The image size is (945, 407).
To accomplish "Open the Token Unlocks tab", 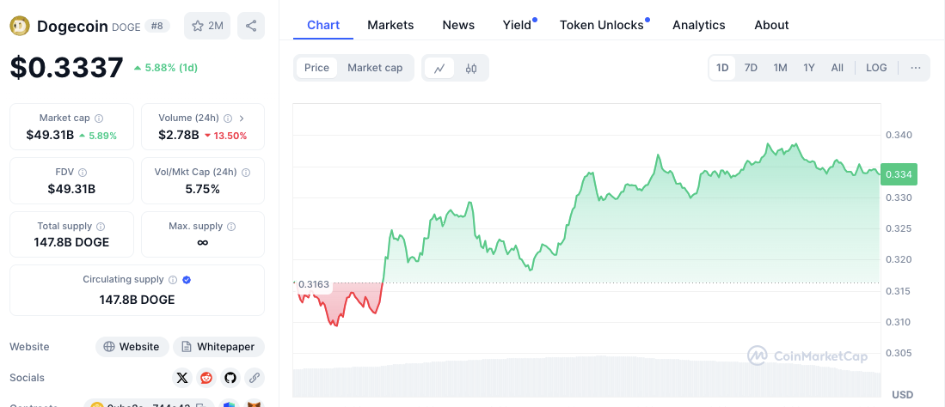I will [x=602, y=25].
